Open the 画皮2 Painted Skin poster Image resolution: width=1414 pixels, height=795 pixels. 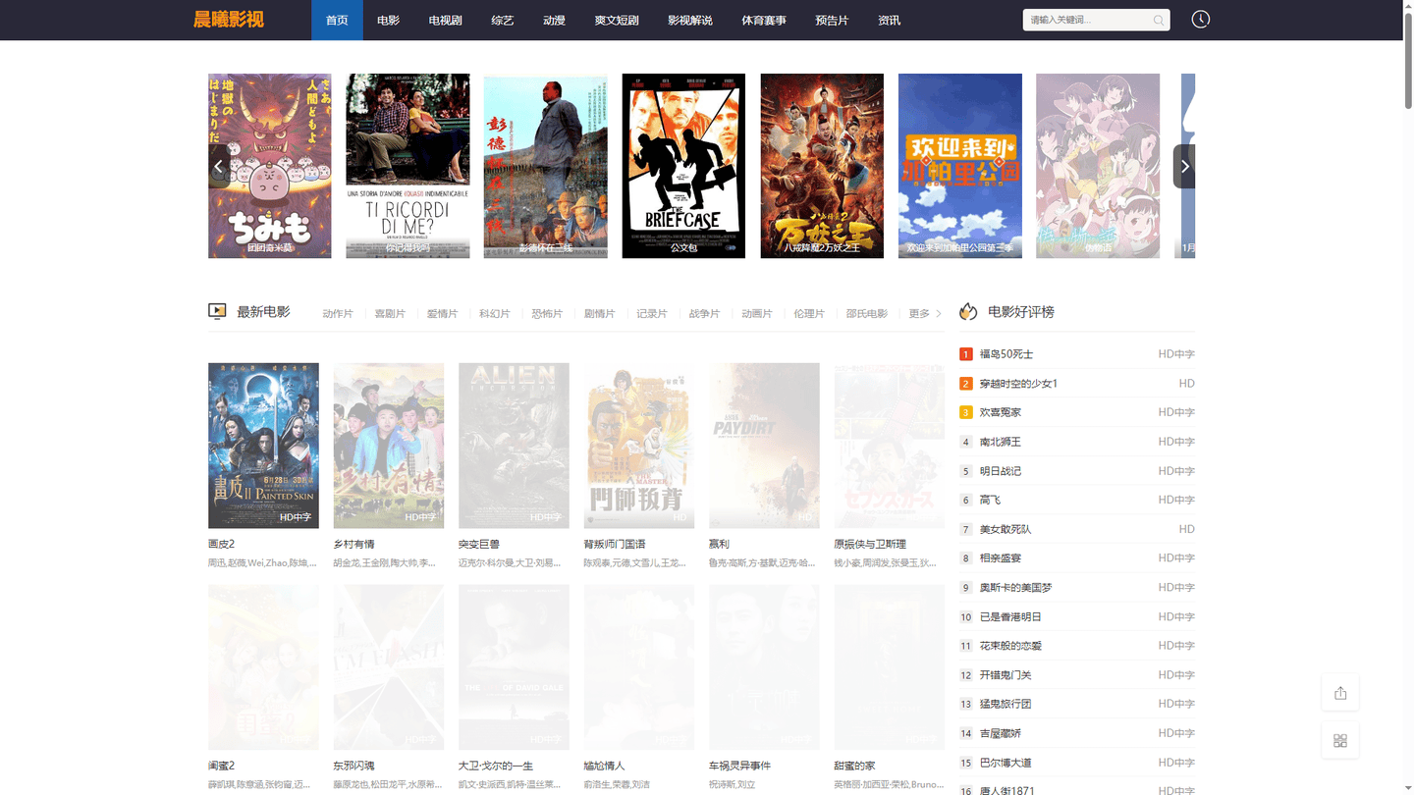[x=263, y=446]
